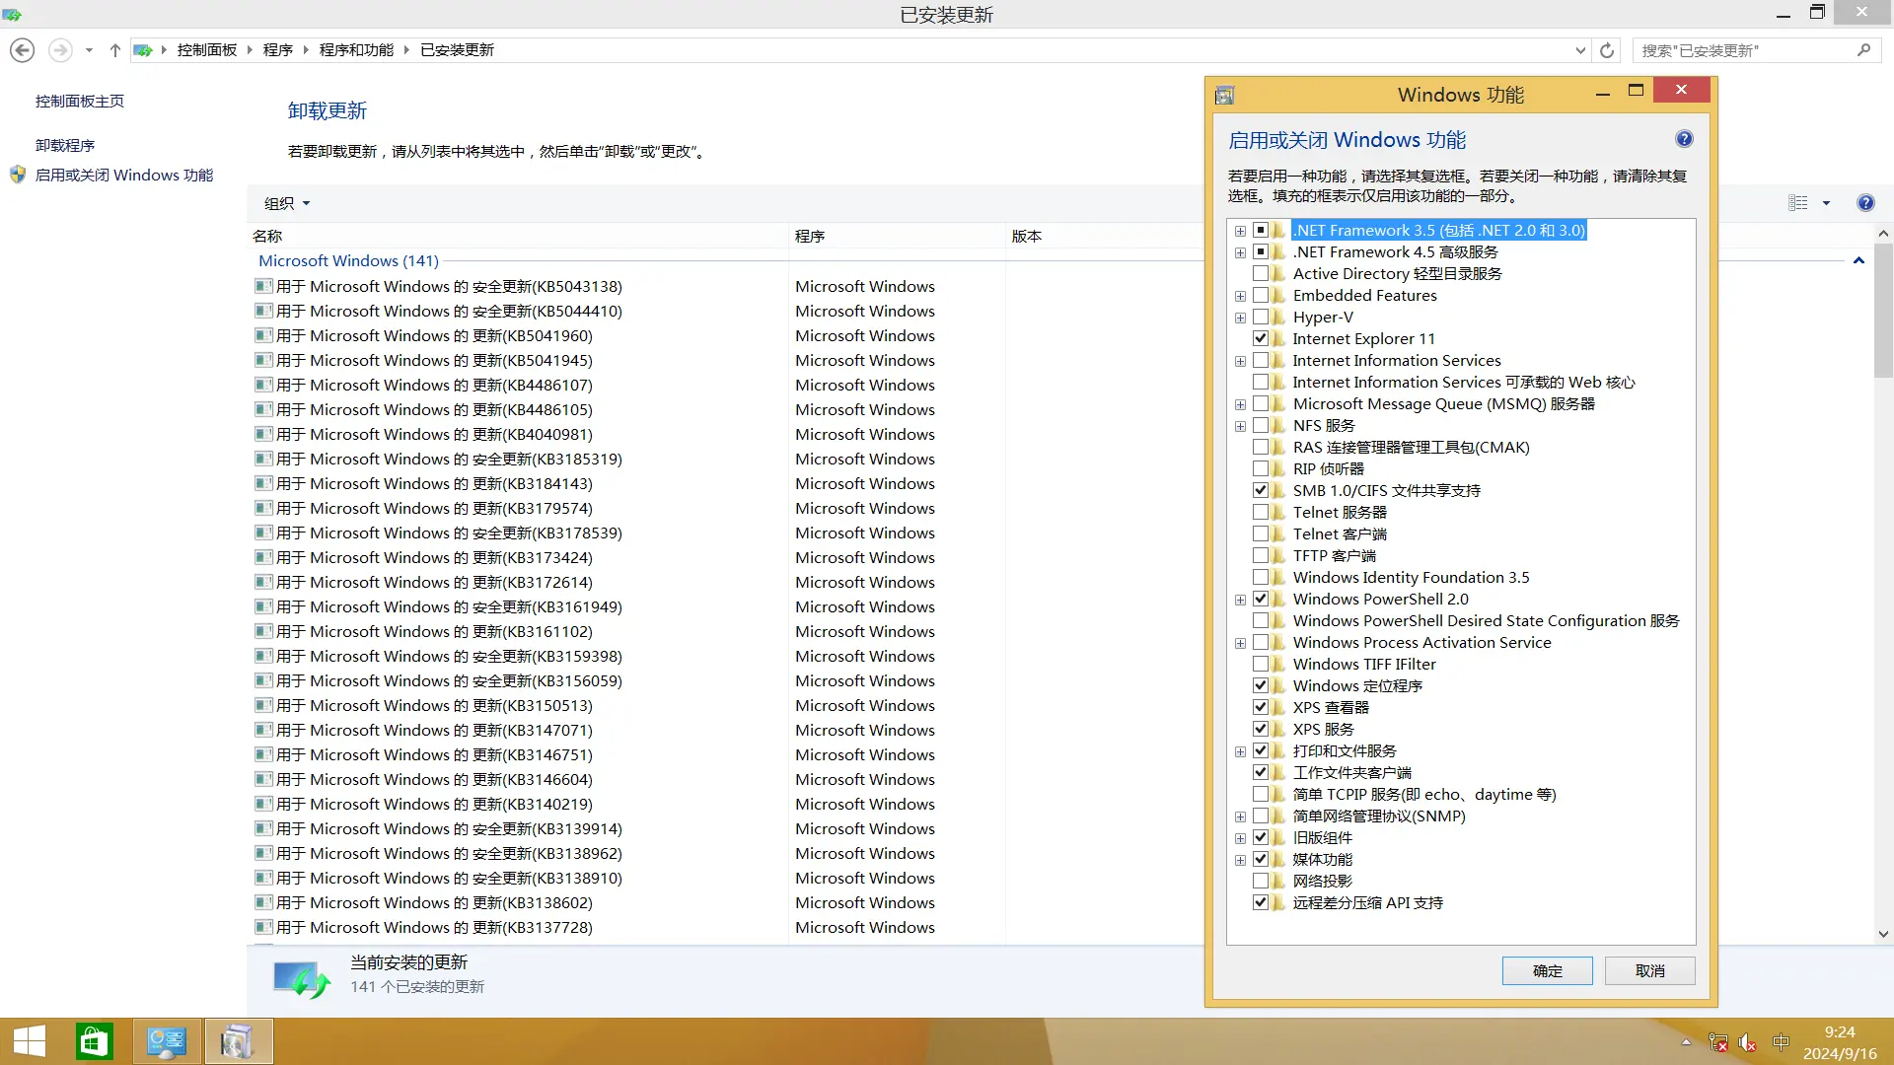Open 卸载程序 link
The image size is (1894, 1065).
click(x=65, y=145)
